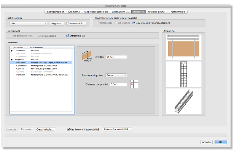Click the railing height diagram icon

87,57
